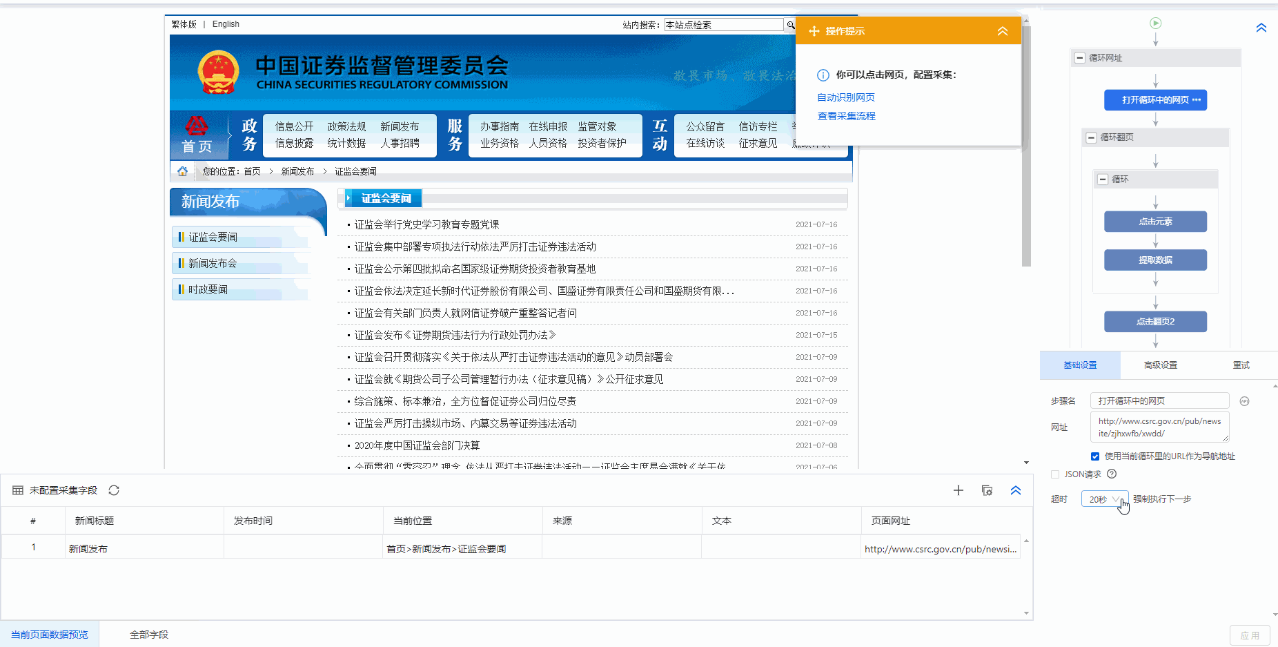
Task: Click the green start node of workflow
Action: coord(1155,23)
